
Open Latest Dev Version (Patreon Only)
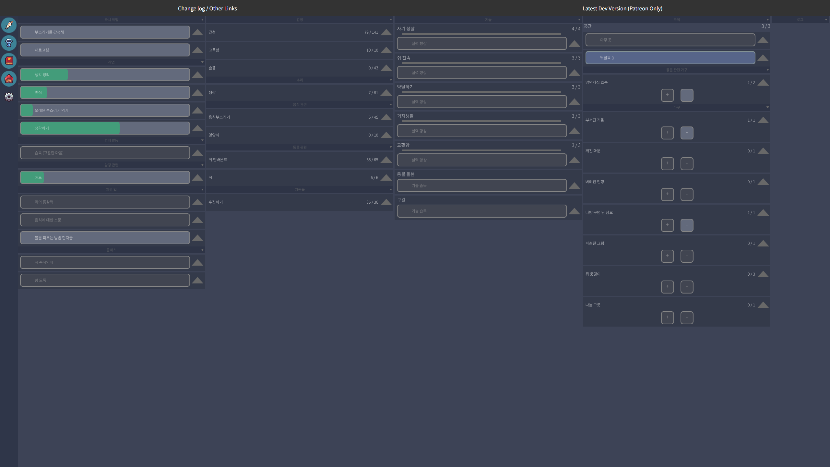[x=622, y=8]
